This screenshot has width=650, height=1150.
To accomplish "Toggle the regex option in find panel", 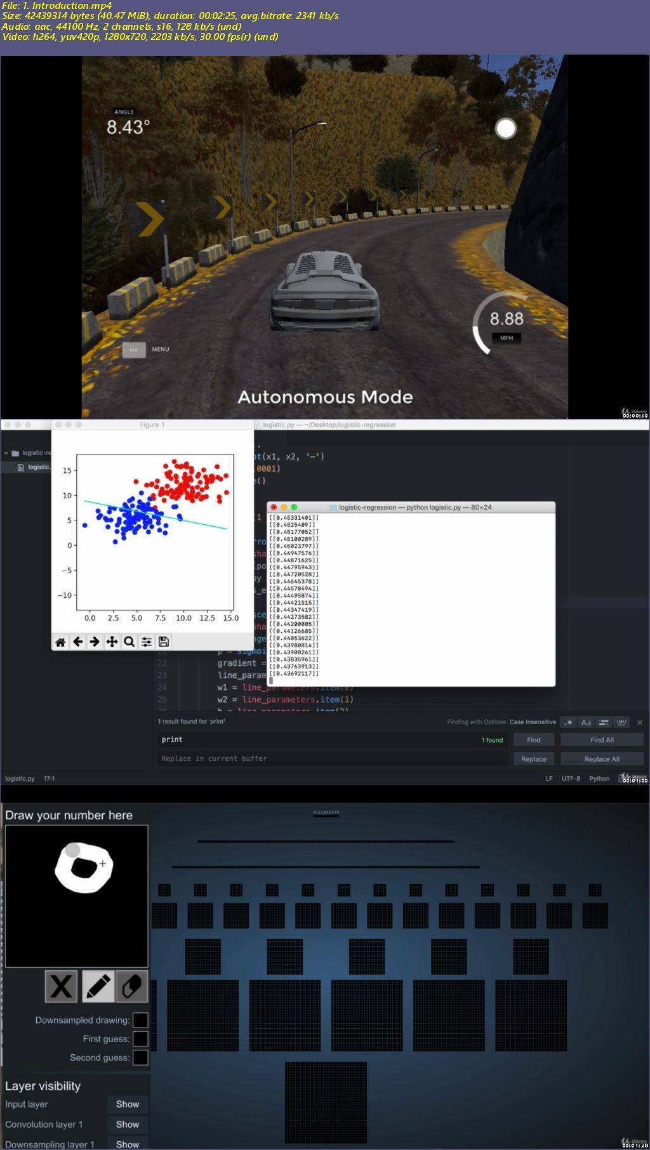I will pyautogui.click(x=569, y=722).
